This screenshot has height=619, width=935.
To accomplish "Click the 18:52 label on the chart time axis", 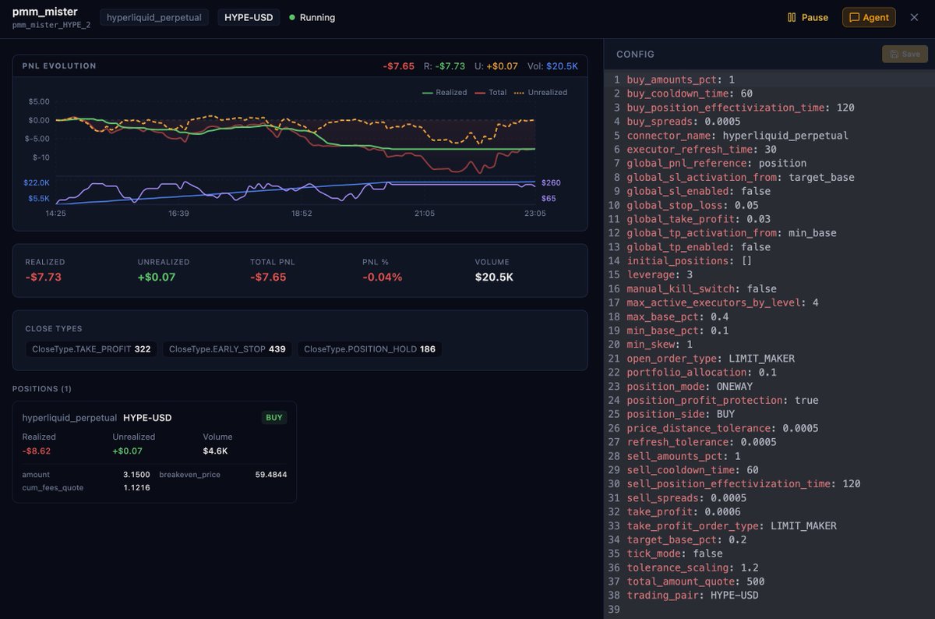I will (x=302, y=214).
